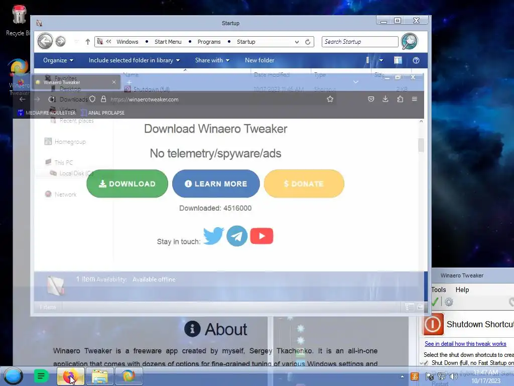The height and width of the screenshot is (386, 514).
Task: Reload the winaerotweaker.com page
Action: 52,99
